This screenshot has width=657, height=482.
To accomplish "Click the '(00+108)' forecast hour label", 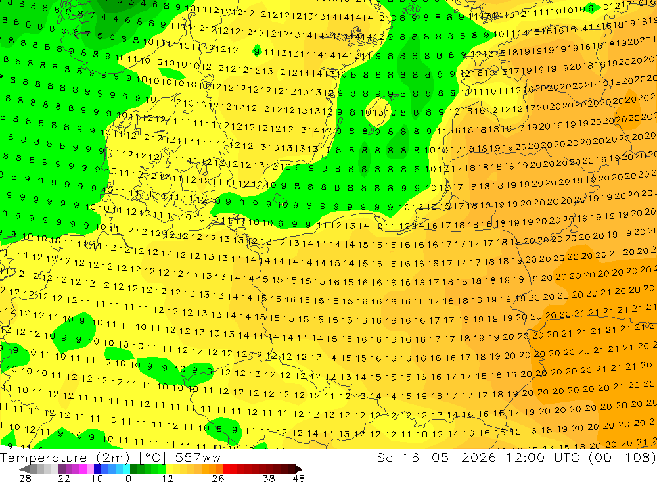I will point(622,457).
